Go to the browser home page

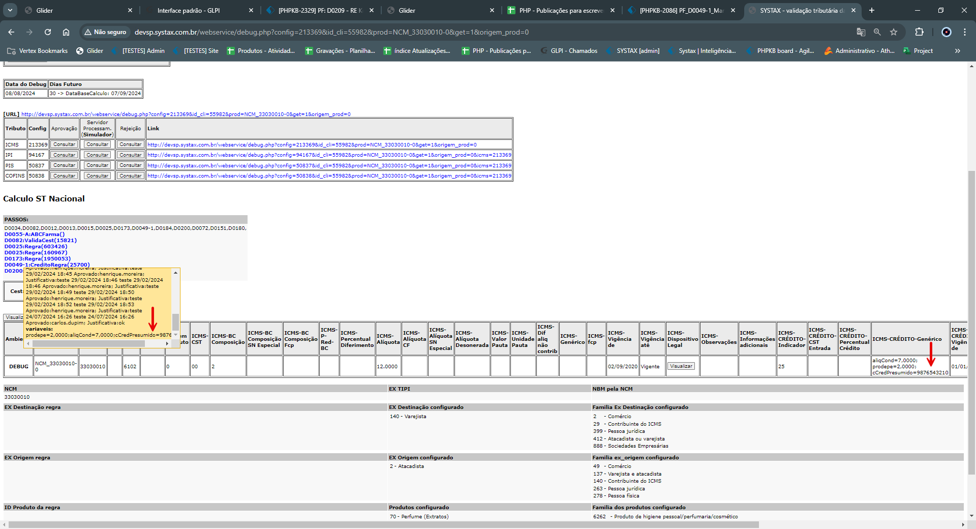(x=66, y=32)
